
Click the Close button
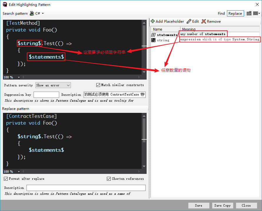pos(246,205)
